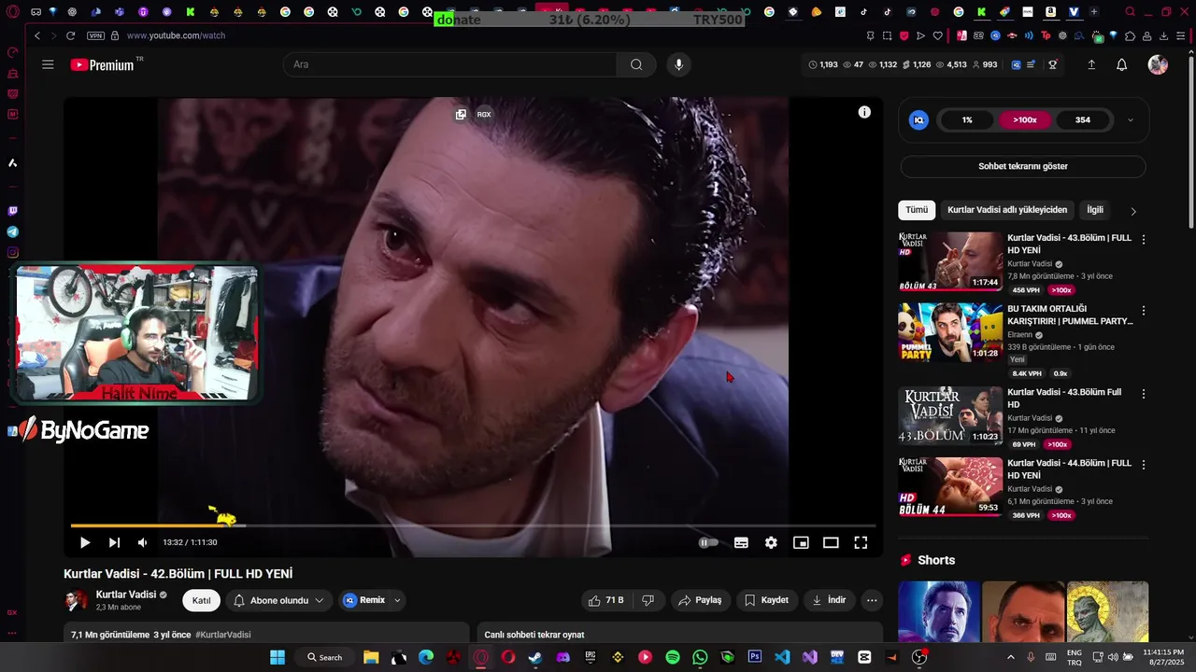Image resolution: width=1196 pixels, height=672 pixels.
Task: Dislike the video
Action: point(648,600)
